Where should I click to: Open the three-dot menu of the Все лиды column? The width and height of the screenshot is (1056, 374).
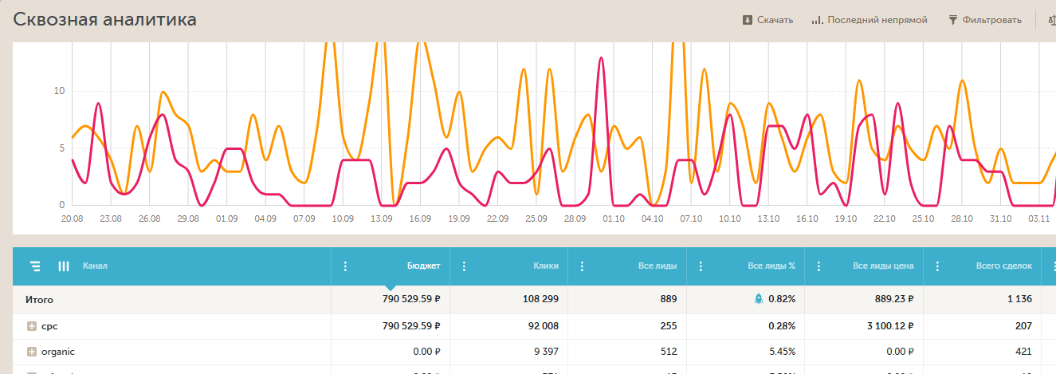582,266
